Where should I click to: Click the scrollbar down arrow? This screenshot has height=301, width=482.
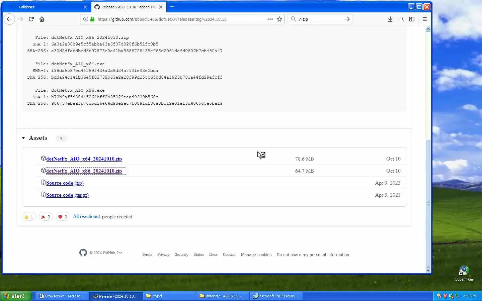coord(428,270)
